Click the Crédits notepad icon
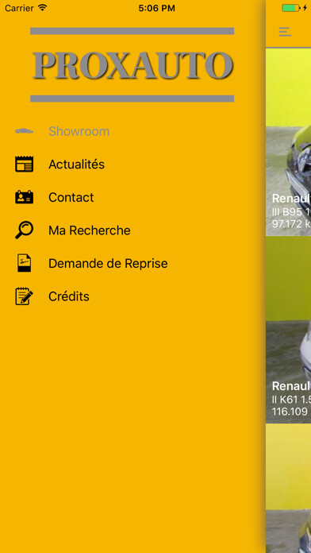This screenshot has height=553, width=311. tap(25, 296)
